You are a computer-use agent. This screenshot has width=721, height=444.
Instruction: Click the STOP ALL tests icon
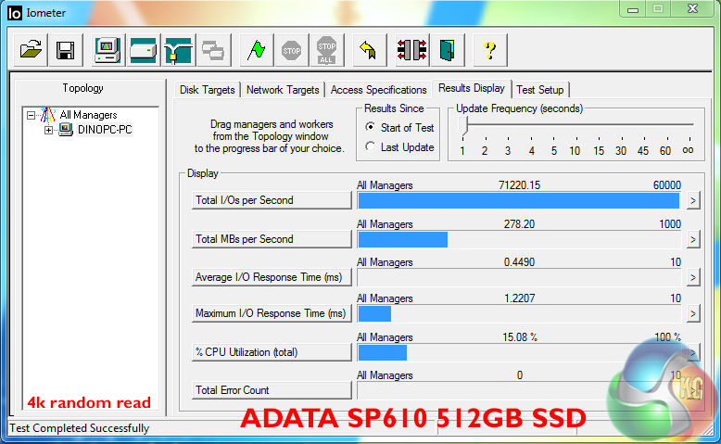click(326, 50)
